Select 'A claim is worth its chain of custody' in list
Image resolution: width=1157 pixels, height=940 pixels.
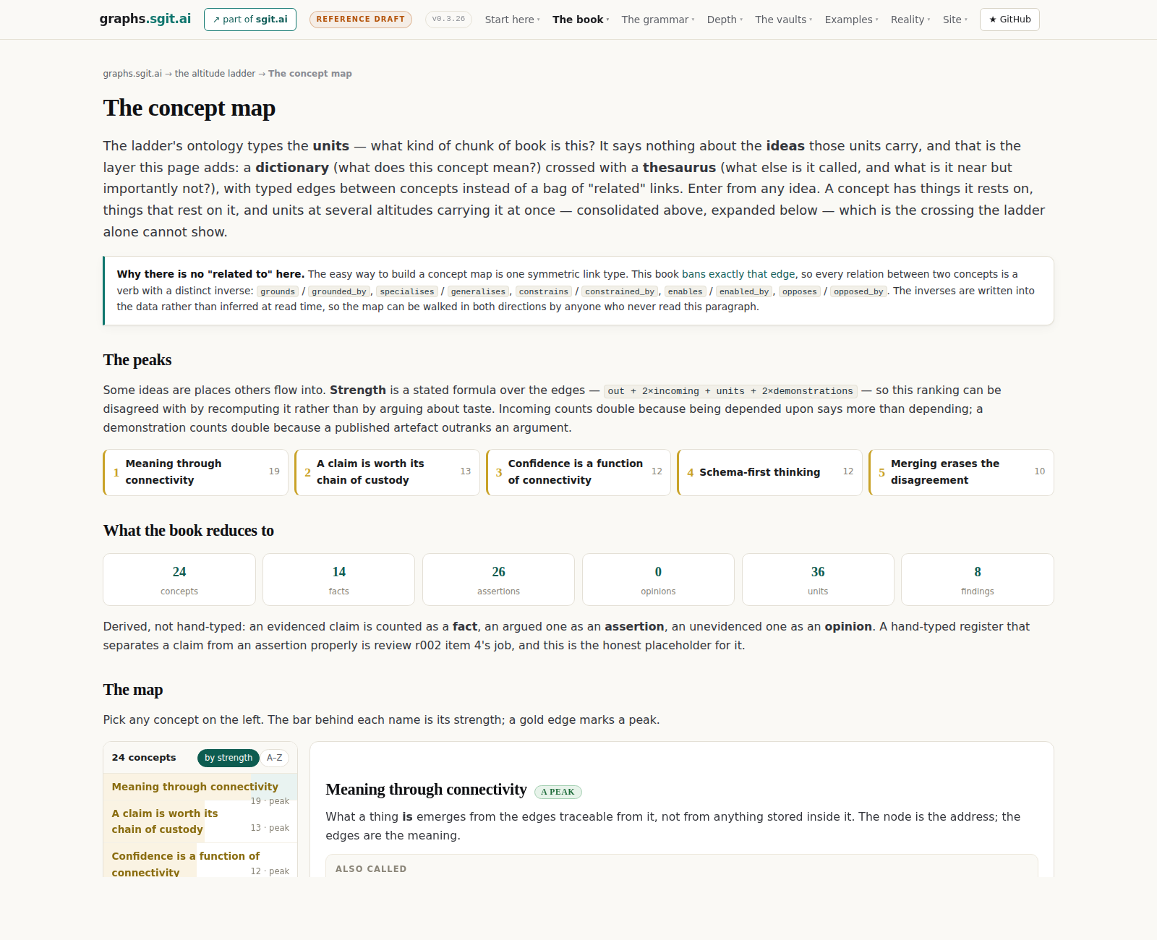tap(200, 821)
